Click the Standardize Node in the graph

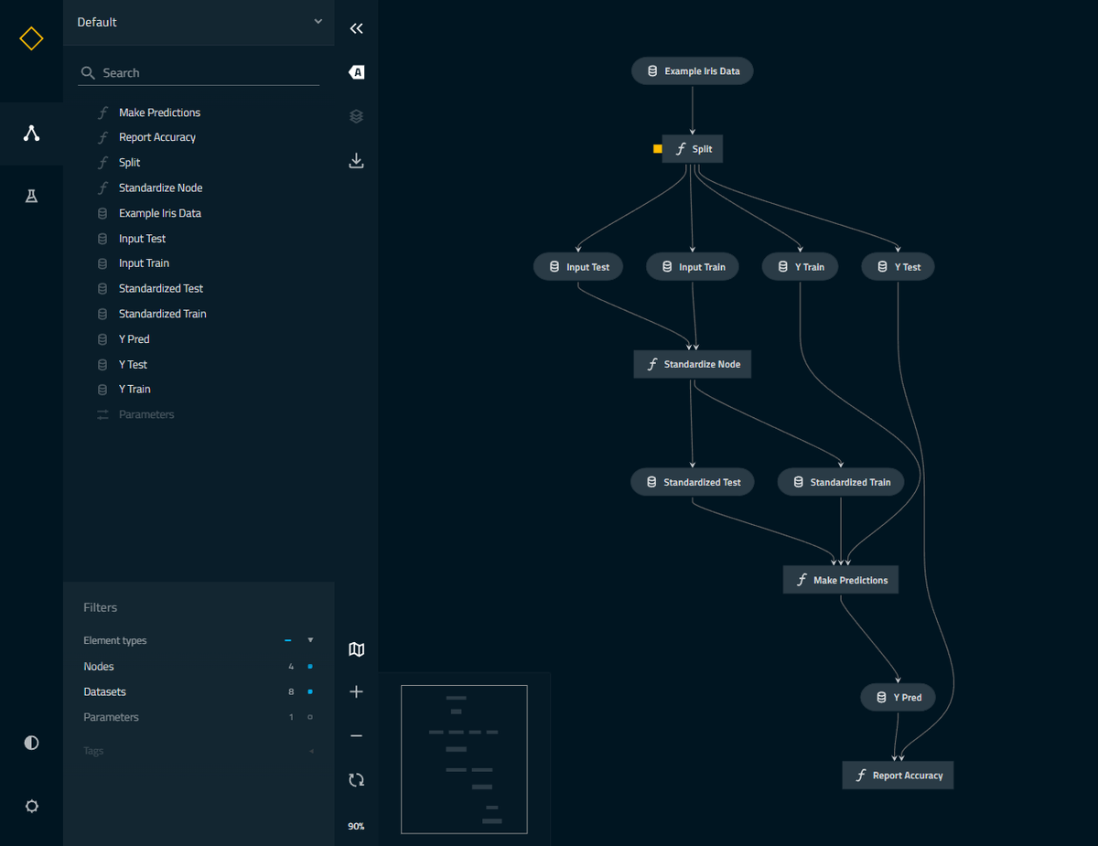point(693,364)
